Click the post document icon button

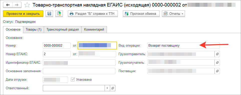[59, 14]
